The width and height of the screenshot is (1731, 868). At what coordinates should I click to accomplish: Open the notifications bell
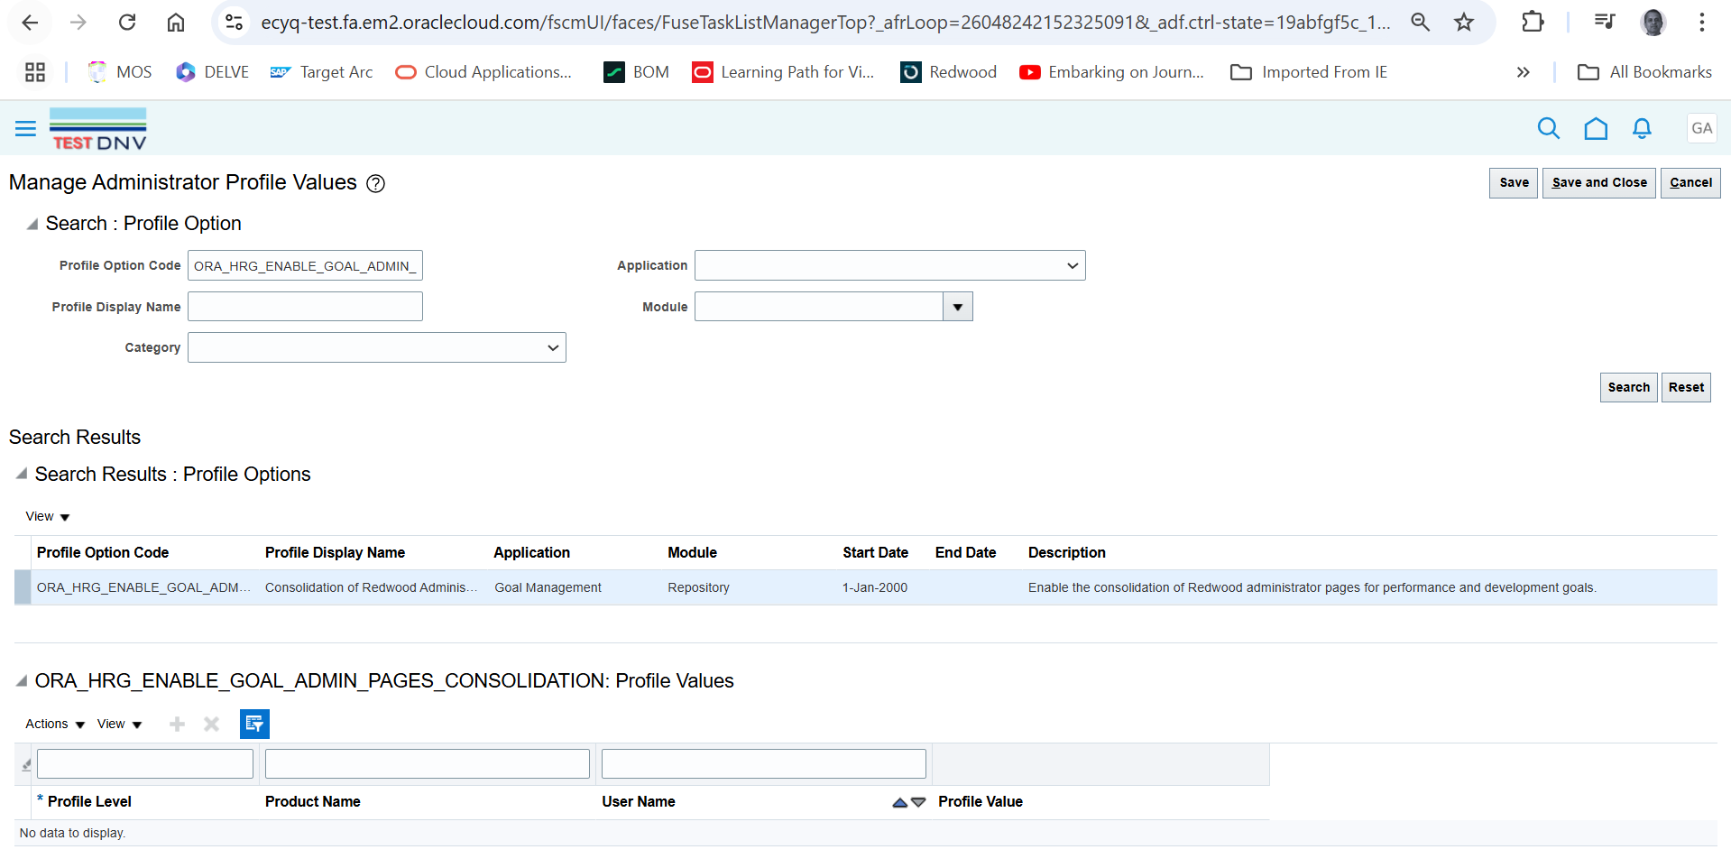coord(1641,128)
